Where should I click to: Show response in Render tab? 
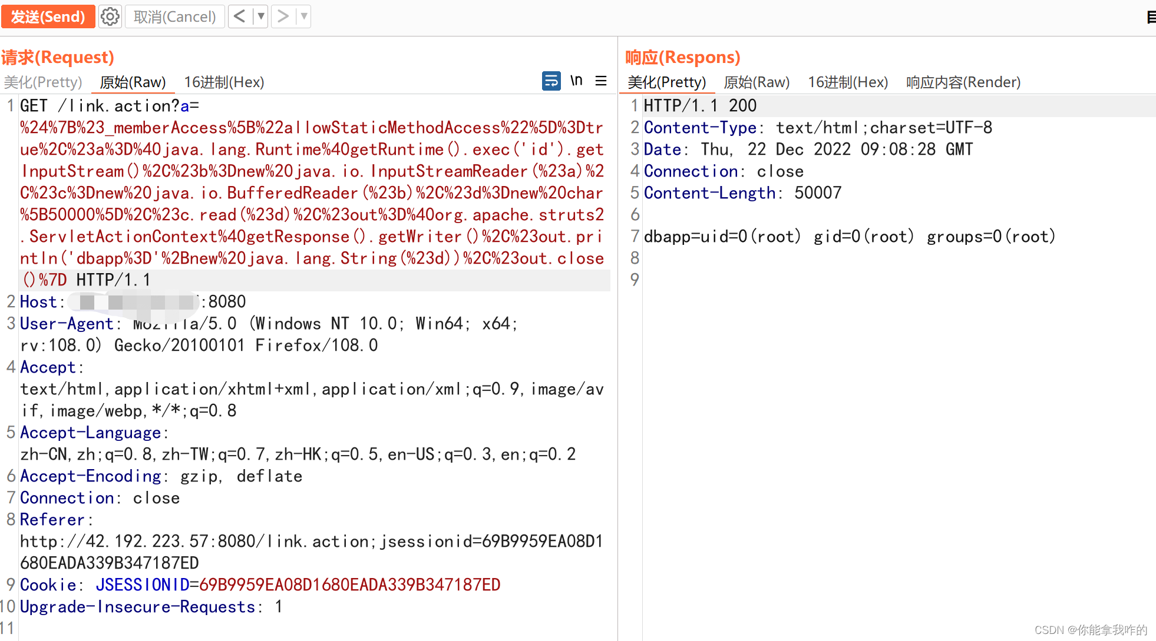963,82
